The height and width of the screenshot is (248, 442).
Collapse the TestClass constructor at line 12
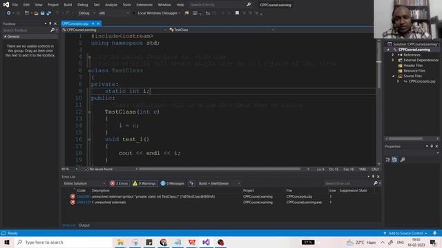[89, 112]
